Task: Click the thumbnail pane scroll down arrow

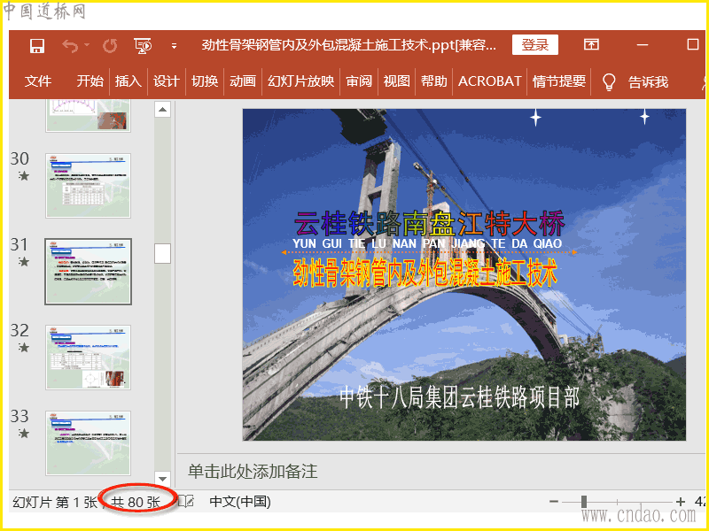Action: (162, 479)
